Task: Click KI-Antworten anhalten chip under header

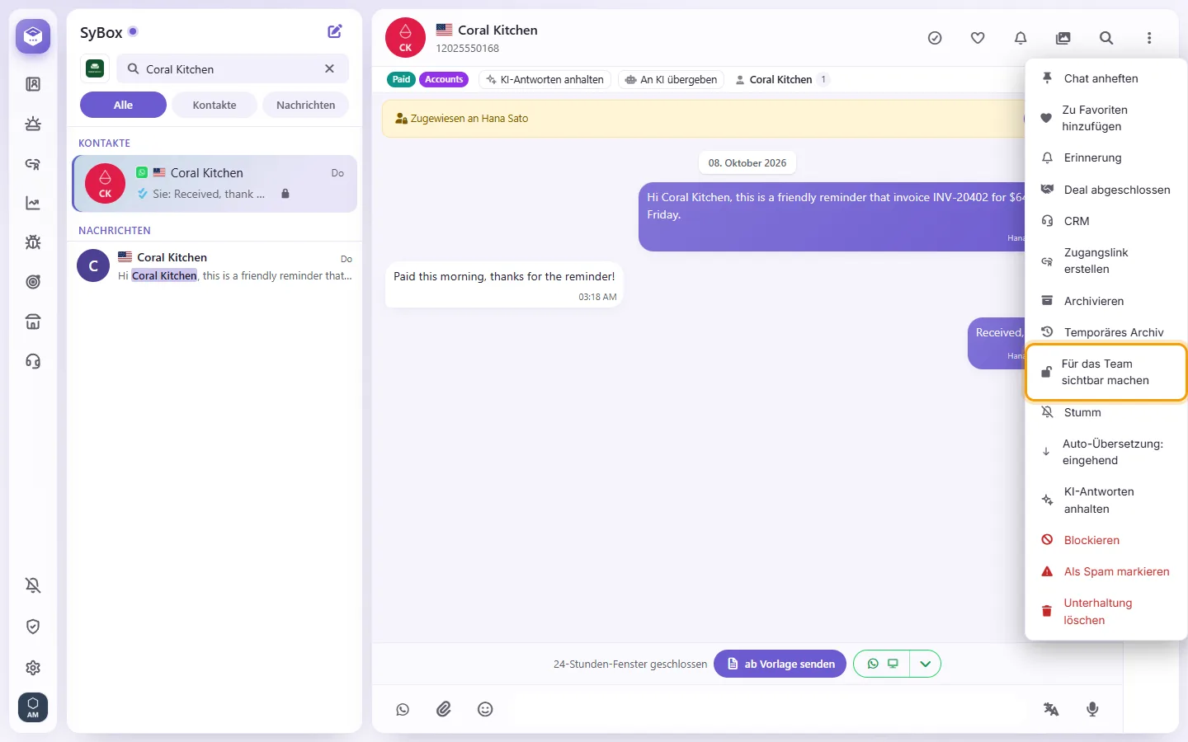Action: (544, 79)
